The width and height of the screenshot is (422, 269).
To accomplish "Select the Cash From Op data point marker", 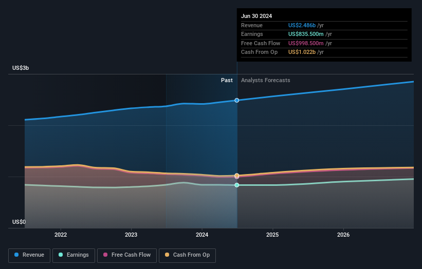I will tap(237, 175).
